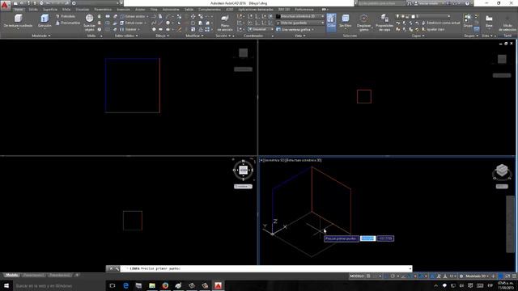Viewport: 518px width, 291px height.
Task: Click the Base view tool
Action: point(489,21)
